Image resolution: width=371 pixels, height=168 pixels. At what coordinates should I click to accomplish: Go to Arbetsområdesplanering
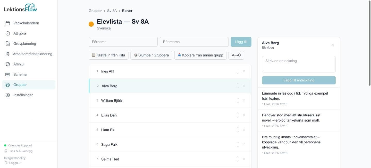29,54
